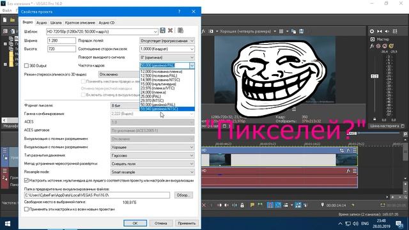
Task: Click the Ширина width field showing 1 280
Action: click(61, 41)
